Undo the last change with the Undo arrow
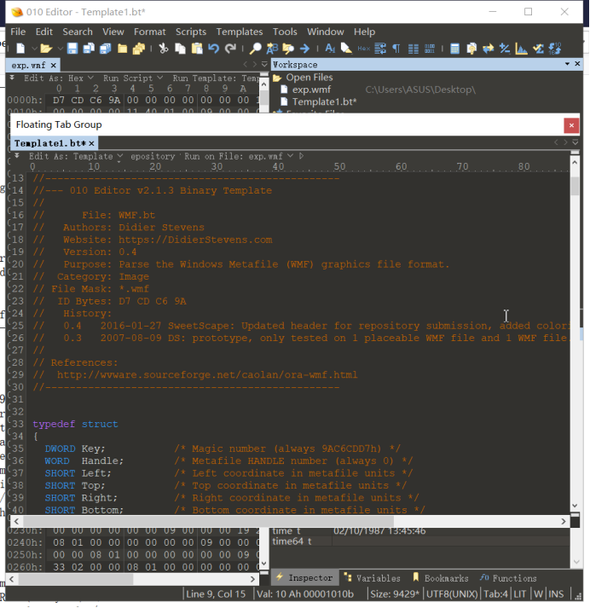590x608 pixels. [x=214, y=49]
